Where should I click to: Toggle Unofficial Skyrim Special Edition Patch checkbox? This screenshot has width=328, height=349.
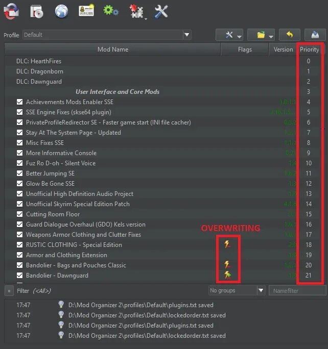19,204
